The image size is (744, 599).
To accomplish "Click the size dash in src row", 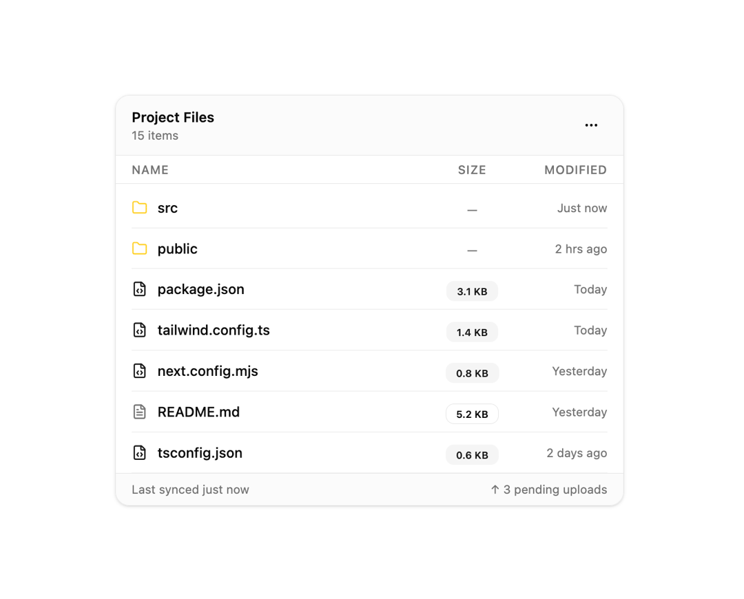I will (472, 209).
